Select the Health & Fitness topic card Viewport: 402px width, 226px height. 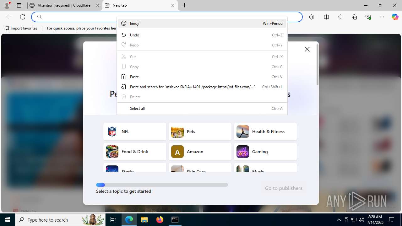tap(265, 132)
